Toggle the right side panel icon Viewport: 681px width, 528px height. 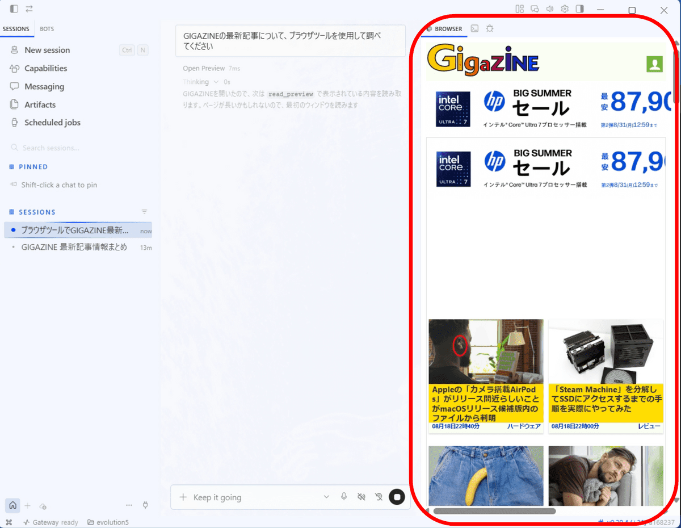click(580, 9)
